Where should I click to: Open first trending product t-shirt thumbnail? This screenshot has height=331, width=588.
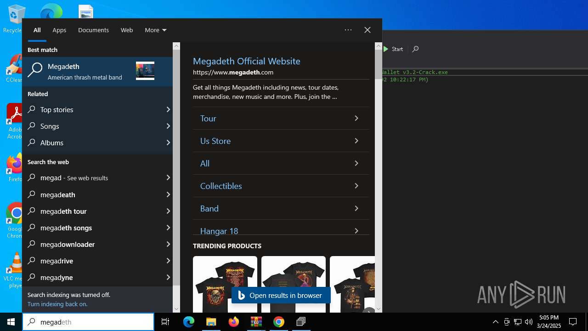225,284
